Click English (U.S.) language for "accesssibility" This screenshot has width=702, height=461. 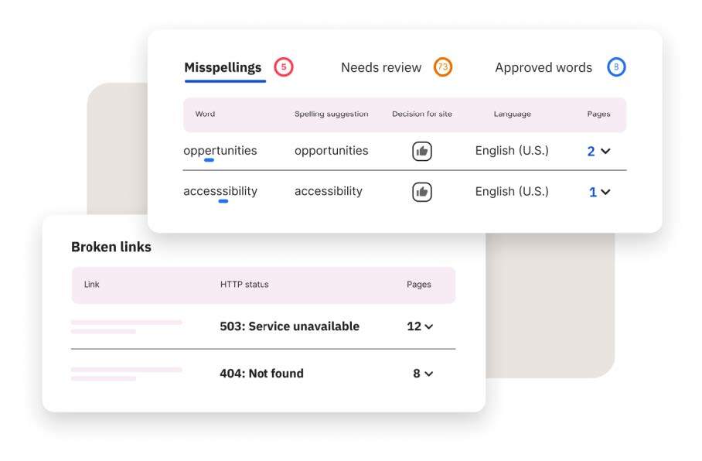[x=512, y=191]
